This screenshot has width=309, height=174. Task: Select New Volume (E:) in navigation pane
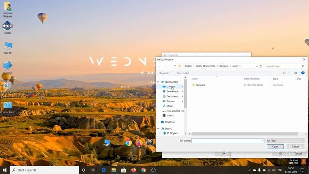(x=175, y=111)
